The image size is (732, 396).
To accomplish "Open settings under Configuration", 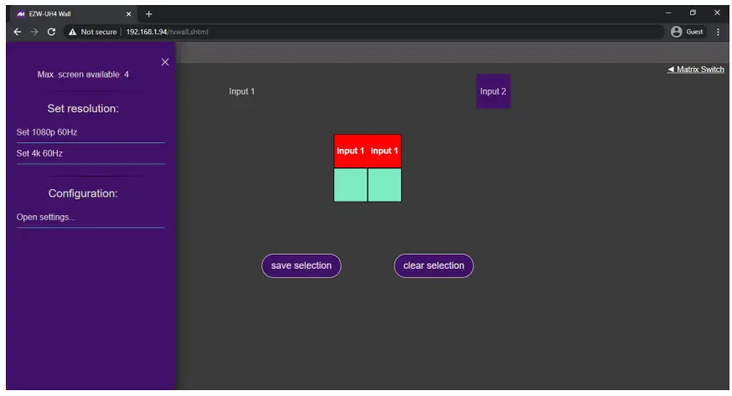I will 90,218.
